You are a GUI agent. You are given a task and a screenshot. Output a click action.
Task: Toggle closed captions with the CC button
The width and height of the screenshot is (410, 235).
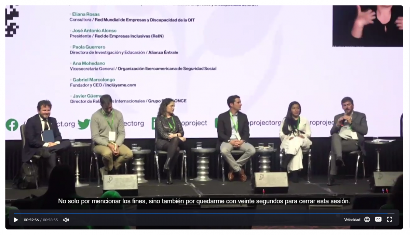[x=378, y=220]
